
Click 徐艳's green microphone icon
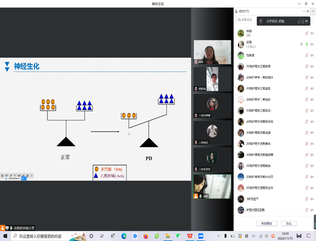pyautogui.click(x=307, y=44)
